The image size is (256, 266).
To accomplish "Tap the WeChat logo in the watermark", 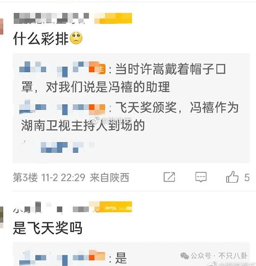I will [184, 255].
